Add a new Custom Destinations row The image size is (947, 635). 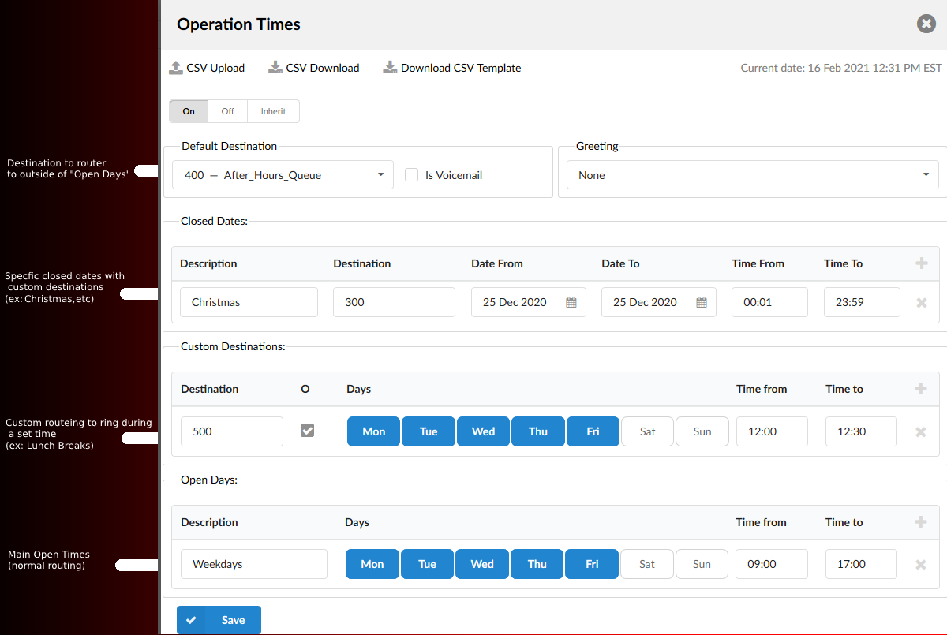coord(920,389)
